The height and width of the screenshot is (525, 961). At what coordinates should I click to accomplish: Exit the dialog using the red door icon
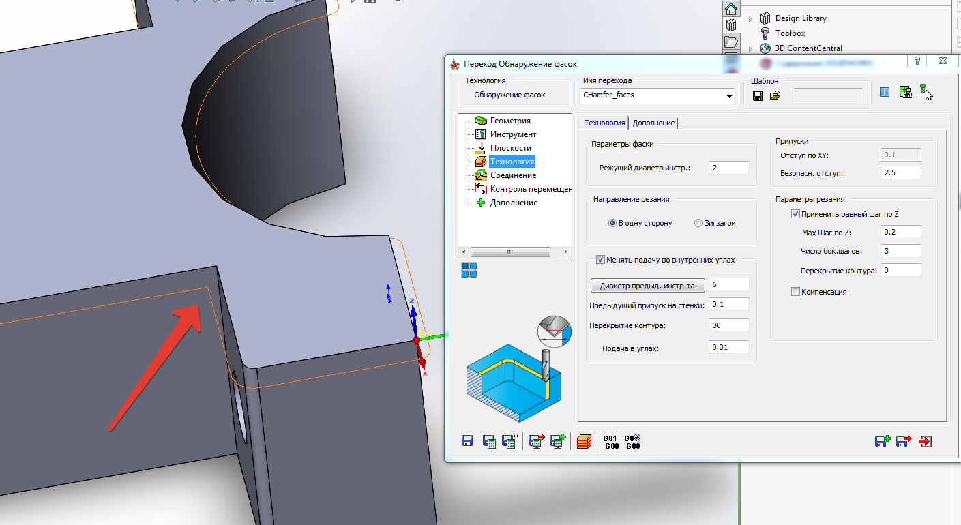coord(926,441)
